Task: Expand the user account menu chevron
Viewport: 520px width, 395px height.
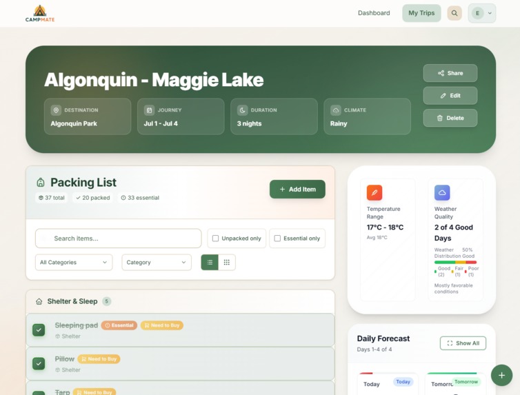Action: [x=490, y=13]
